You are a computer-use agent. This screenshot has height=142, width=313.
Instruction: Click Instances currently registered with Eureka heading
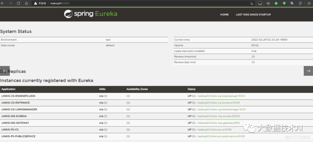pyautogui.click(x=47, y=81)
